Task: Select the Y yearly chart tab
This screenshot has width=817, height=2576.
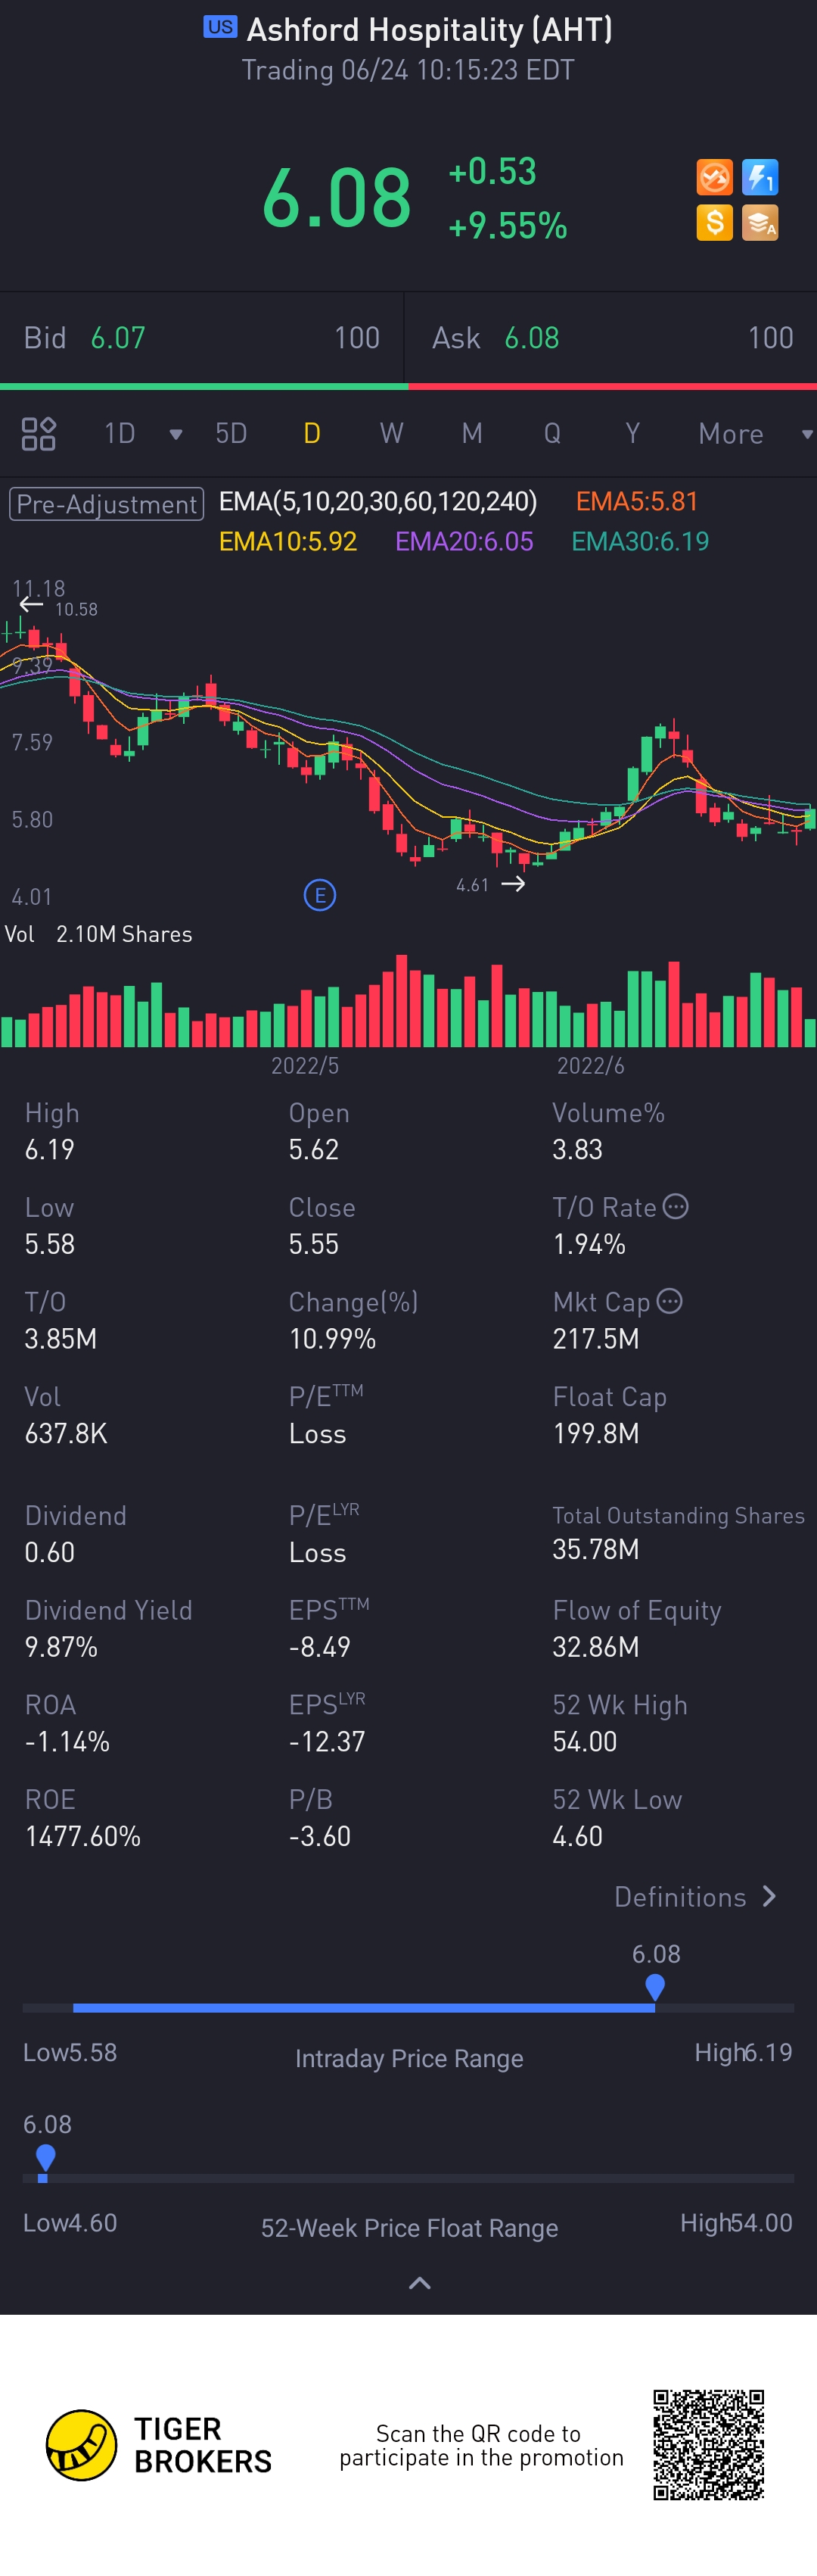Action: (632, 434)
